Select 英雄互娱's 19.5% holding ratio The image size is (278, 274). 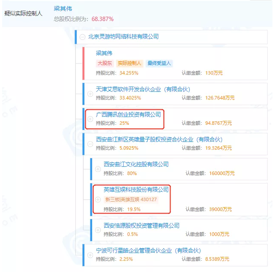click(134, 209)
